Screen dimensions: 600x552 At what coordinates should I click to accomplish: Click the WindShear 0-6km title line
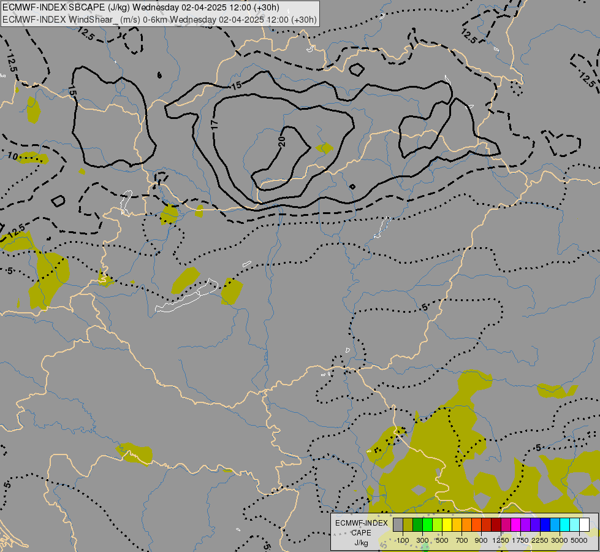click(x=159, y=20)
